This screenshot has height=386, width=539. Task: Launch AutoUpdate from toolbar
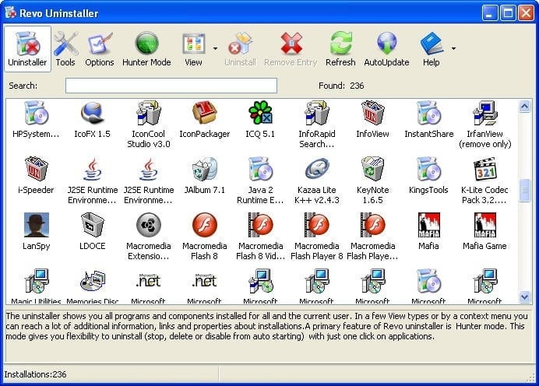pos(386,49)
